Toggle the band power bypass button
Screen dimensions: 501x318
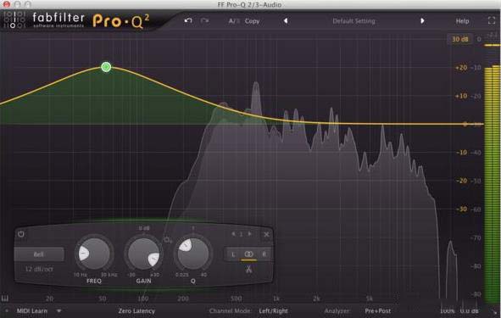coord(21,234)
